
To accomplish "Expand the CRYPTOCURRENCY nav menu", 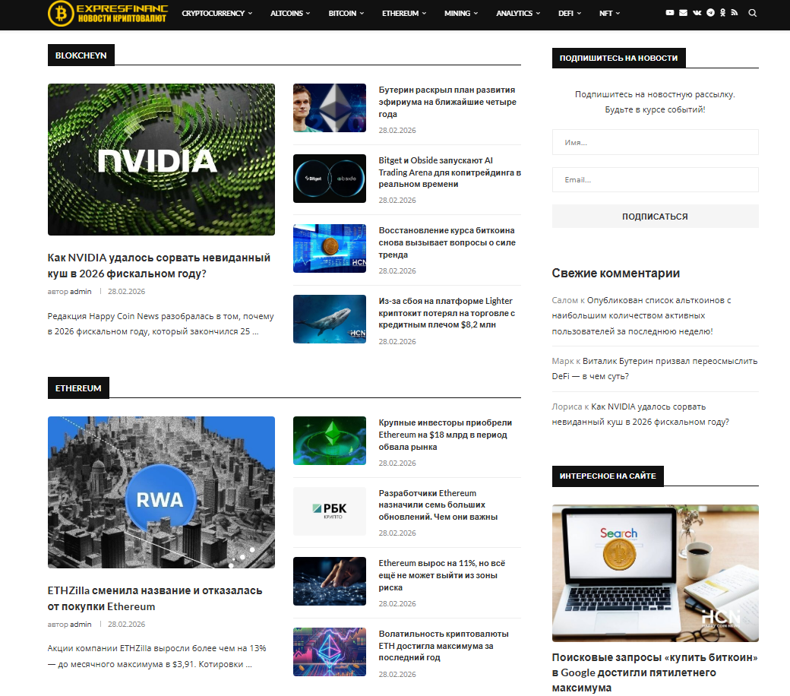I will (216, 13).
